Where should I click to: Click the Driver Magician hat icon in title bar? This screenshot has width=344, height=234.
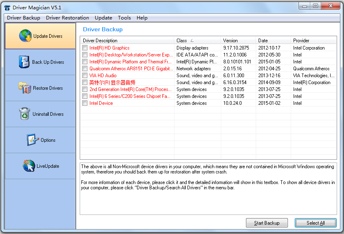point(7,8)
